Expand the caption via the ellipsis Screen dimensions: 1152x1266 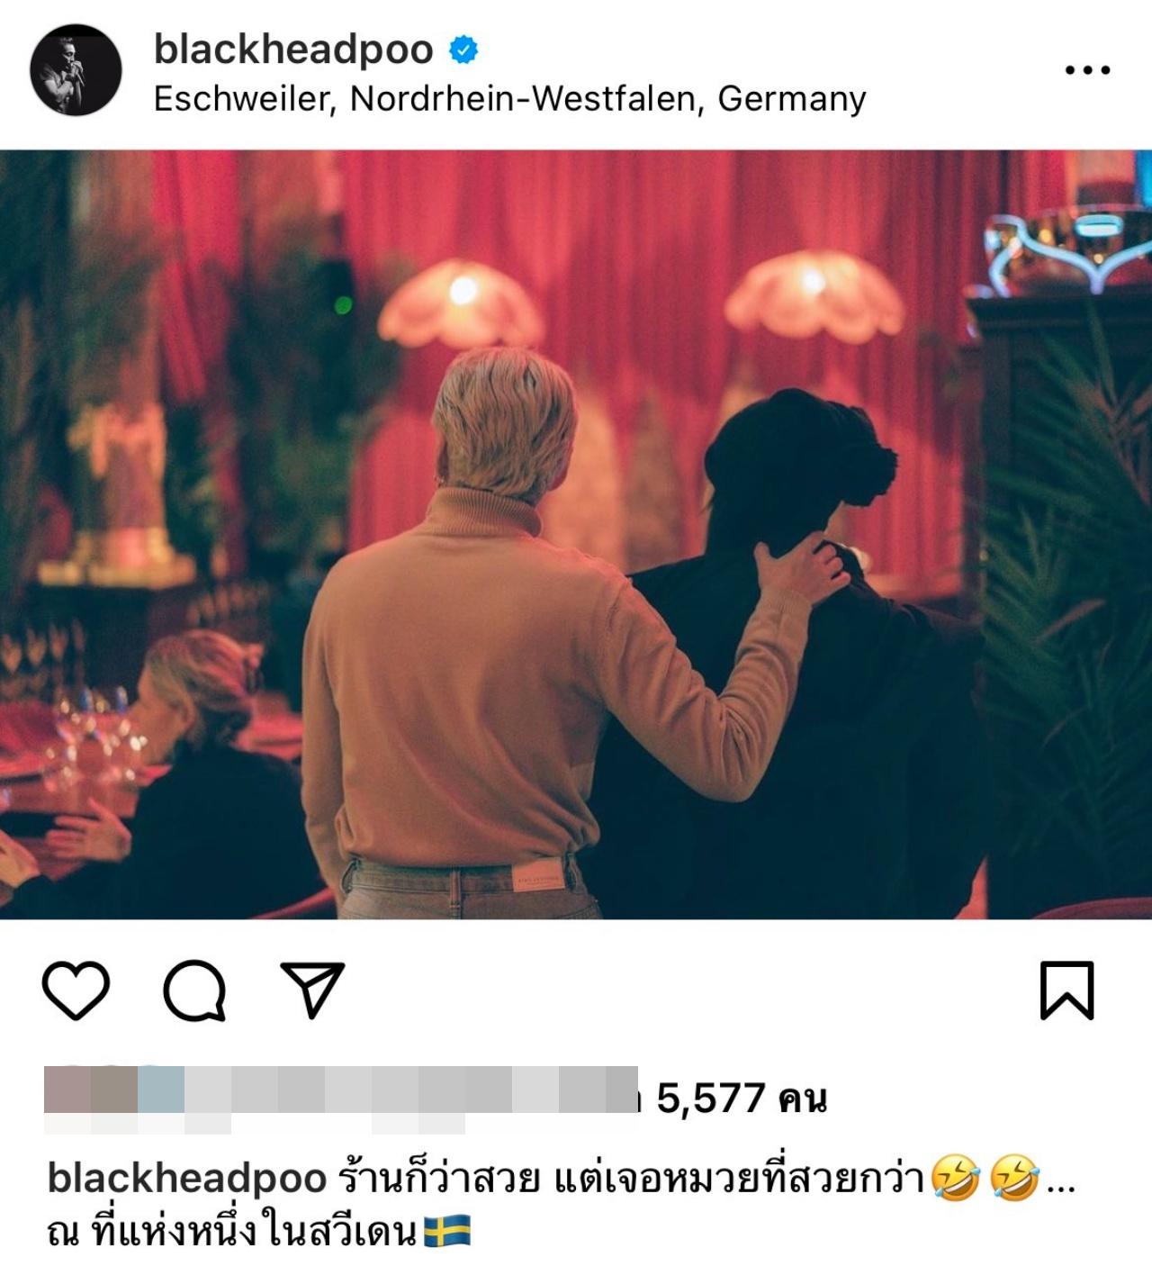pyautogui.click(x=1062, y=1186)
